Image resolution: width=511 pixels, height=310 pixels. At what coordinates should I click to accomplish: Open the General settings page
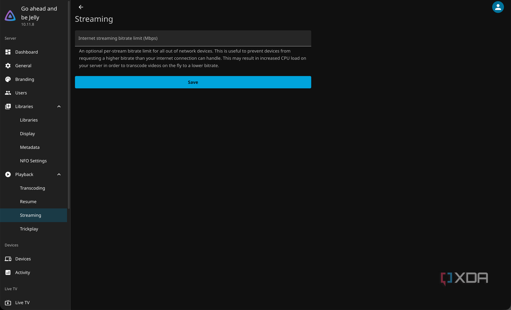pyautogui.click(x=33, y=65)
